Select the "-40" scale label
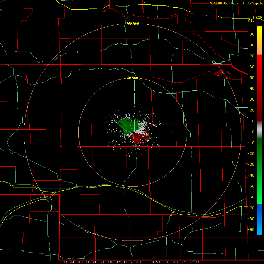 point(251,175)
